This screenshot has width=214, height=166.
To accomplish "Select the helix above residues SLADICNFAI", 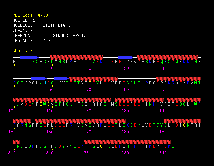I will tap(183, 121).
